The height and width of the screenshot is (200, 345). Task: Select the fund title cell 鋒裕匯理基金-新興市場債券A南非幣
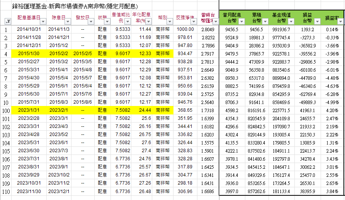(x=75, y=7)
